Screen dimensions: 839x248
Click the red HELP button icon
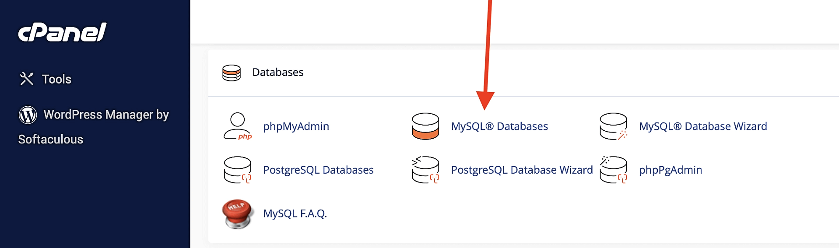coord(238,214)
